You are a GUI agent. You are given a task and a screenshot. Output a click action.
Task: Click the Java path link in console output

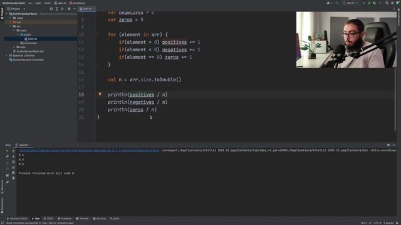[89, 151]
